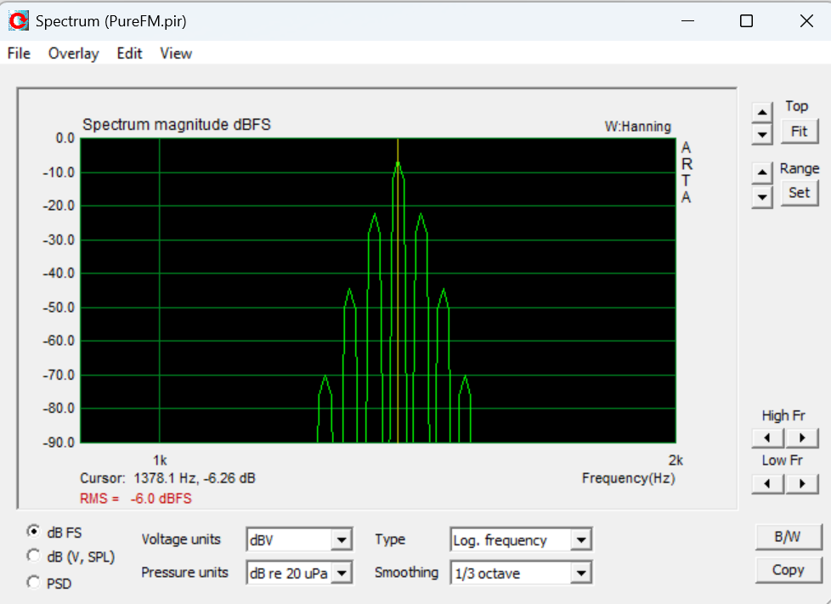Click the Top down arrow button

[762, 134]
